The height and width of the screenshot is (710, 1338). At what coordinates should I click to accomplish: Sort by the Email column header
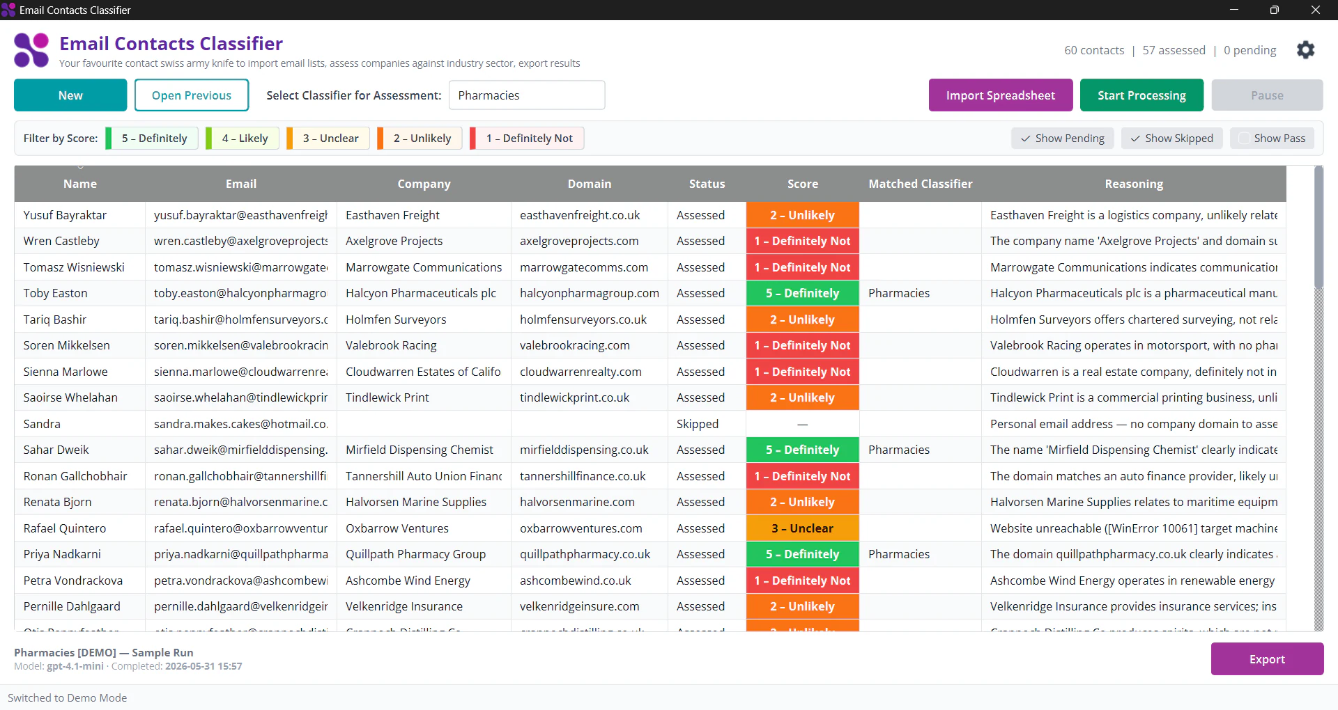241,184
